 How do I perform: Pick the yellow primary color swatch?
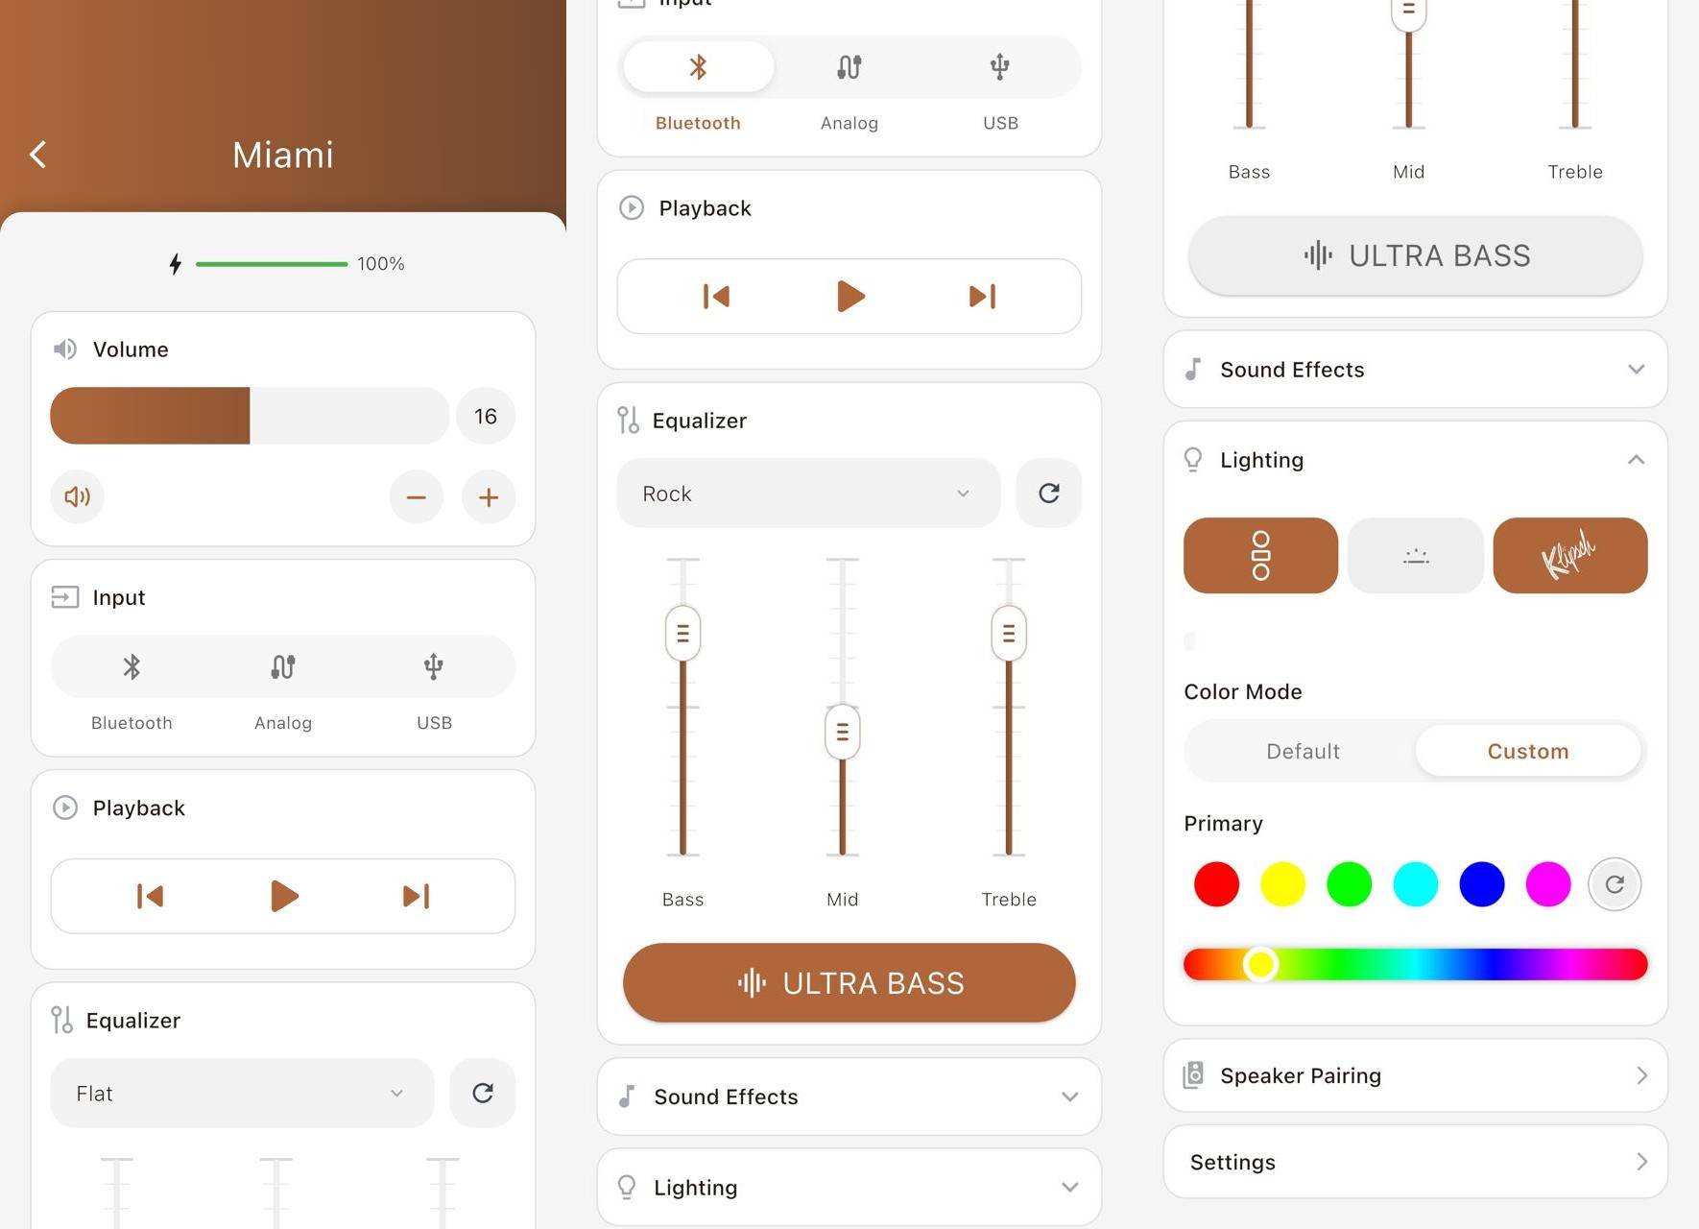coord(1282,884)
